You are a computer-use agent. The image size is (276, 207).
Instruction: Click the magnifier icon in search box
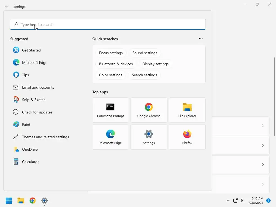(16, 24)
